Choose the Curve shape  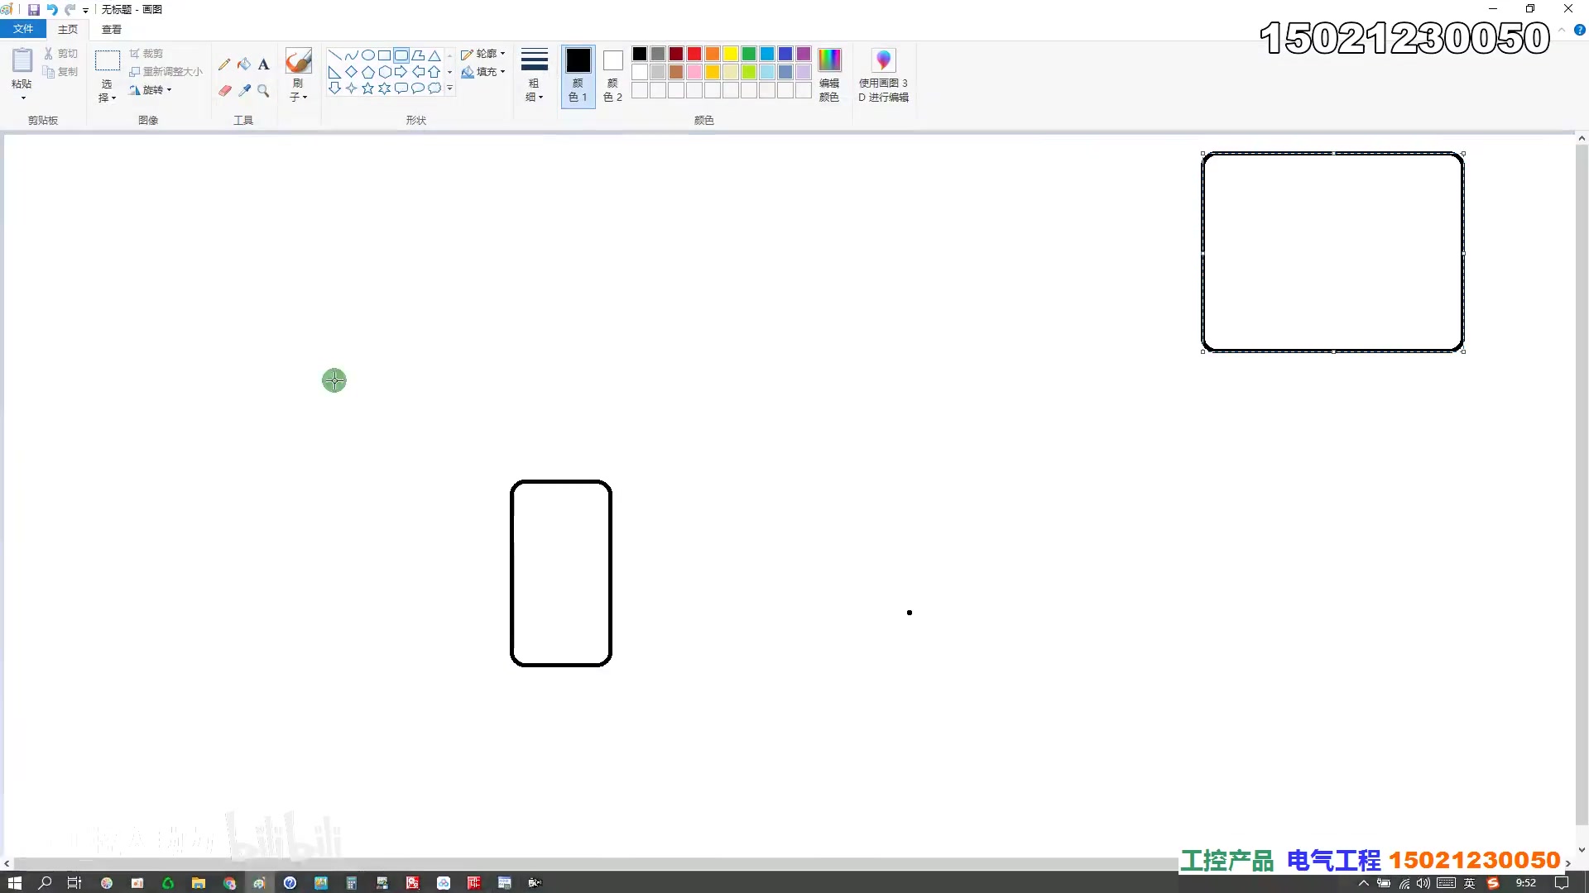[x=352, y=55]
